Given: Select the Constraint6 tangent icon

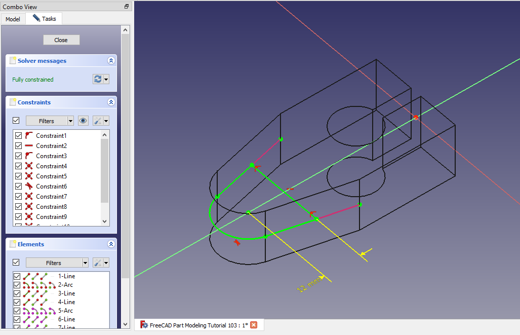Looking at the screenshot, I should click(x=29, y=187).
